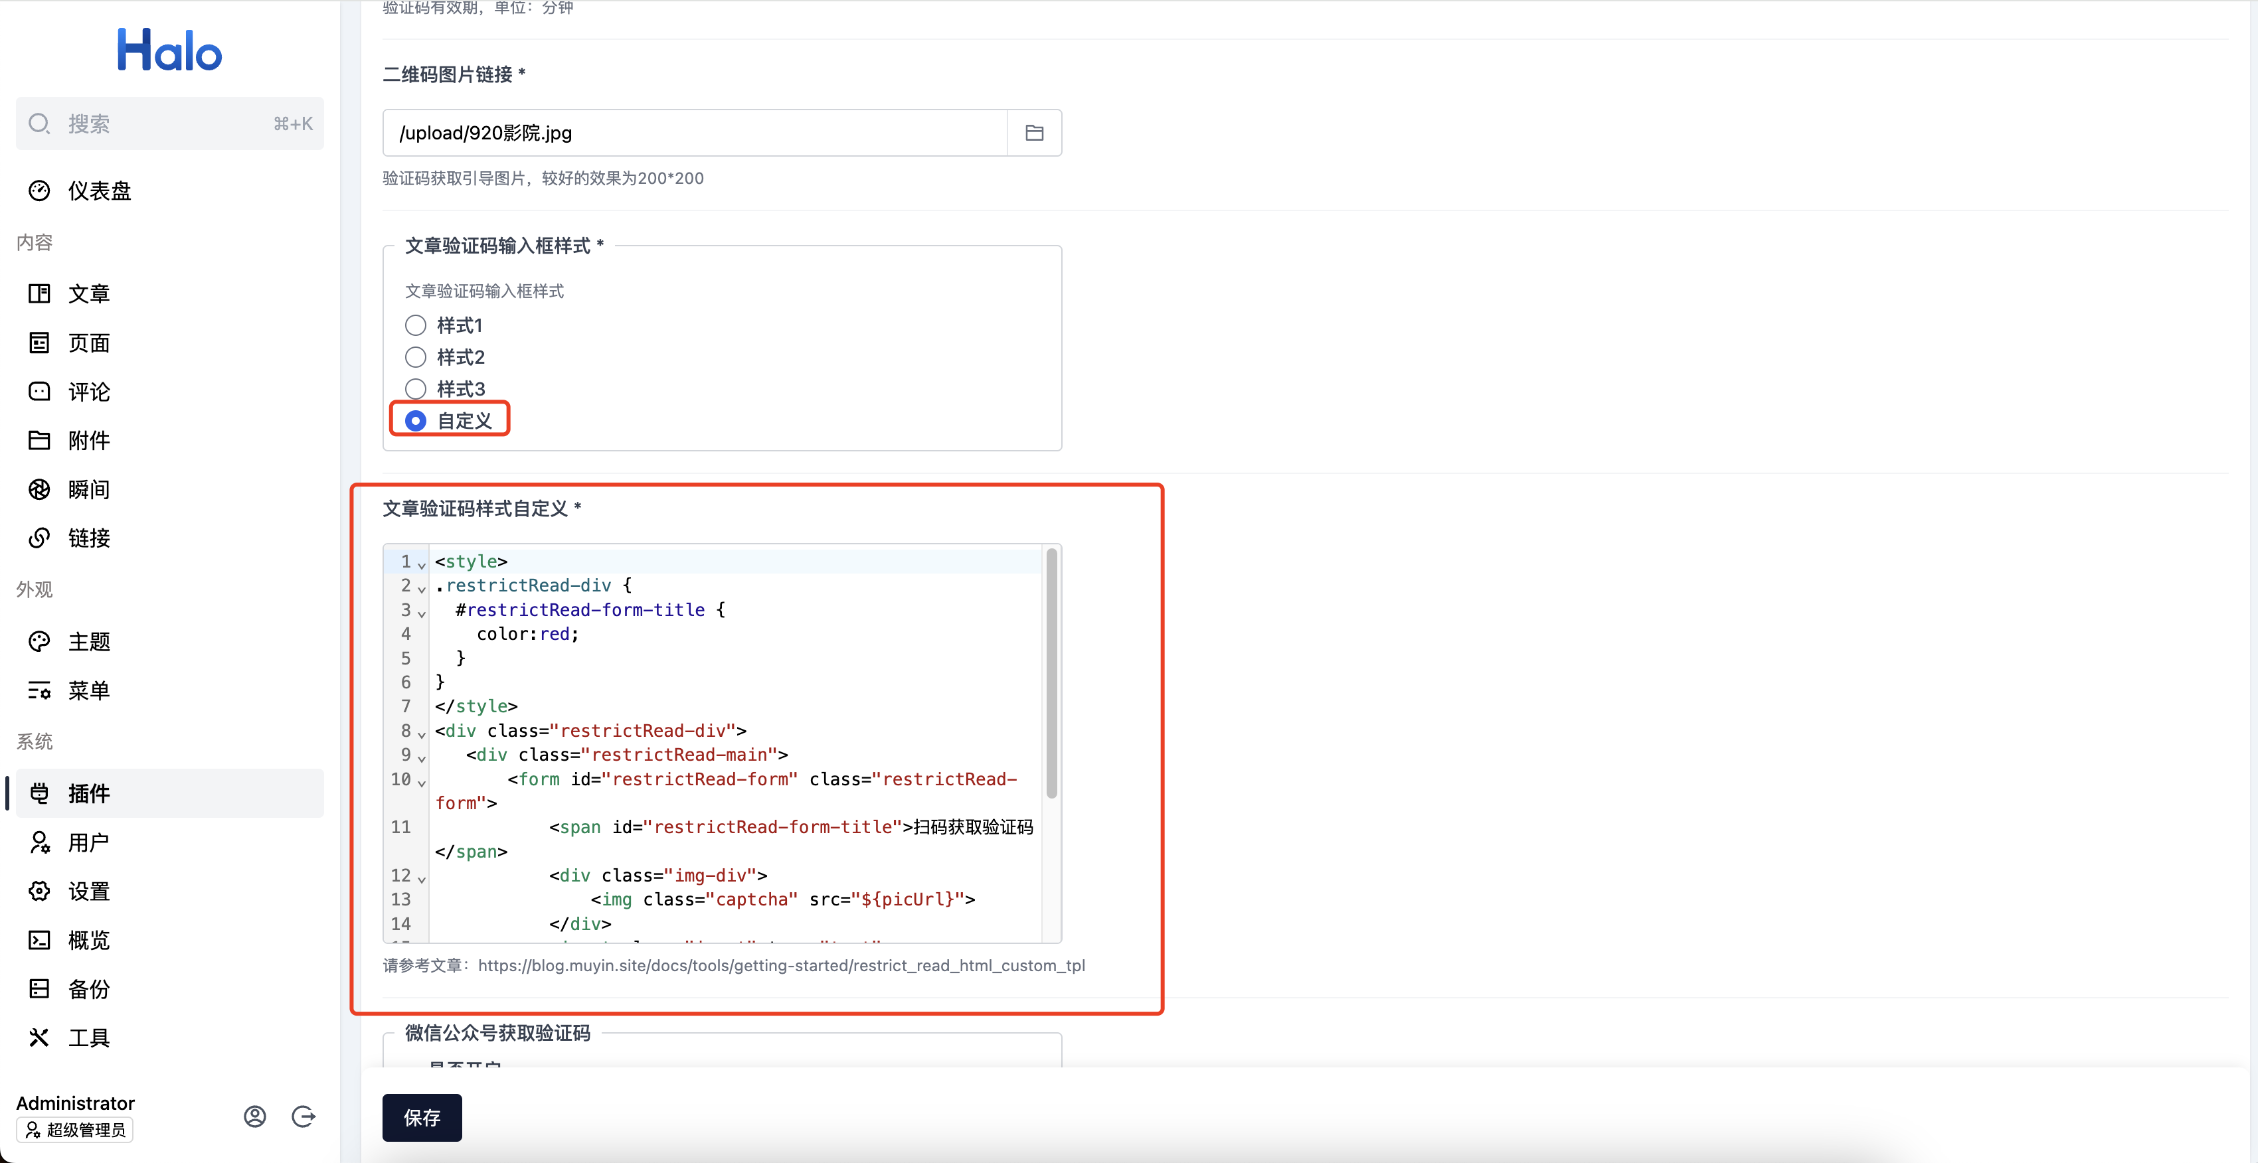Select the 自定义 radio option

[x=416, y=421]
